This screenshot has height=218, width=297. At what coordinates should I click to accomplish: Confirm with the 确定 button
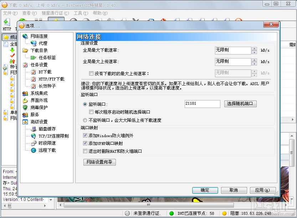[x=205, y=190]
